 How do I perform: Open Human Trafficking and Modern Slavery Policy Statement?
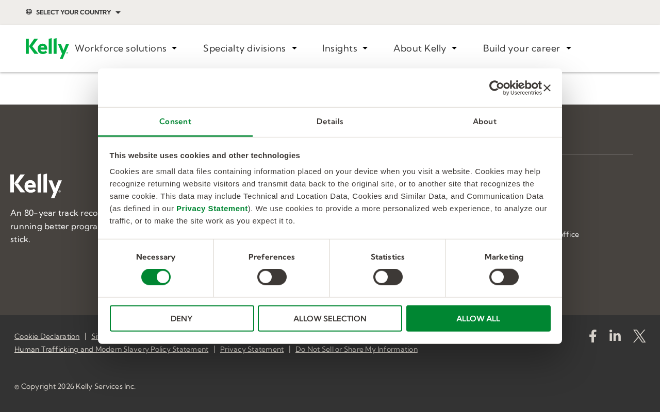(111, 349)
